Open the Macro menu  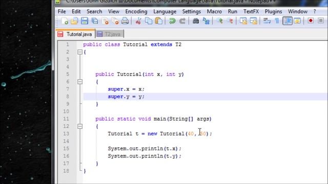[x=214, y=11]
